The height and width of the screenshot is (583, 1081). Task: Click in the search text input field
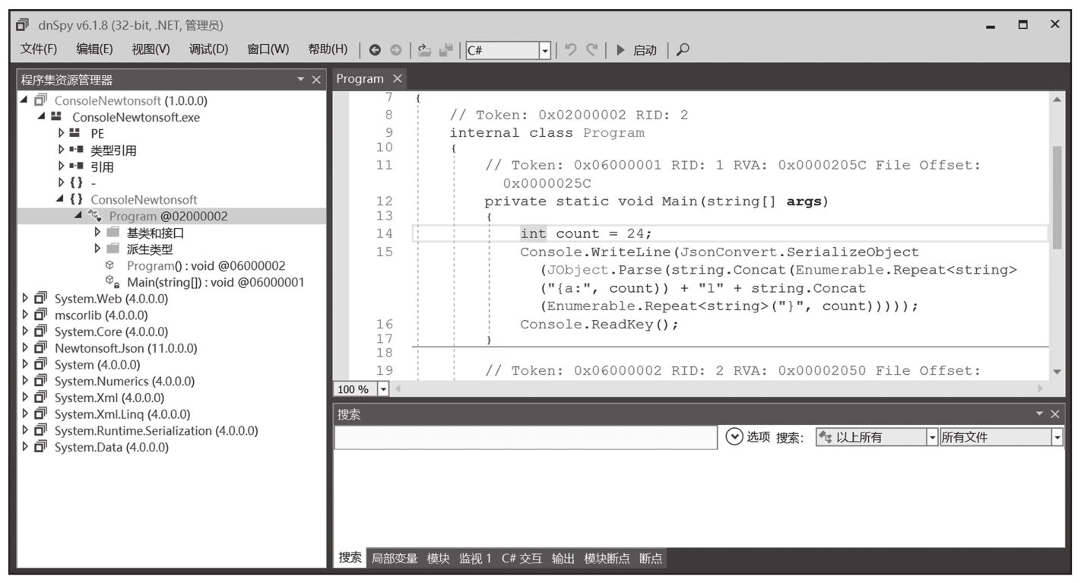[x=525, y=437]
